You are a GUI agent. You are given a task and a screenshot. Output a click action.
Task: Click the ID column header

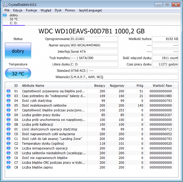[x=16, y=86]
